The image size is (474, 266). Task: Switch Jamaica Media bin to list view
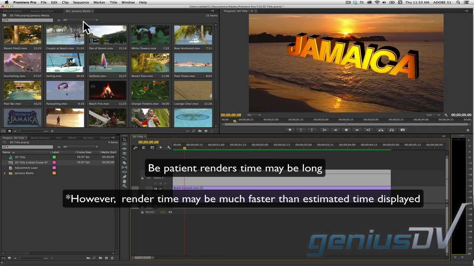point(4,131)
